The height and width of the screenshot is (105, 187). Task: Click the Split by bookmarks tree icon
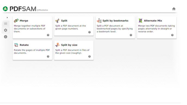[99, 21]
